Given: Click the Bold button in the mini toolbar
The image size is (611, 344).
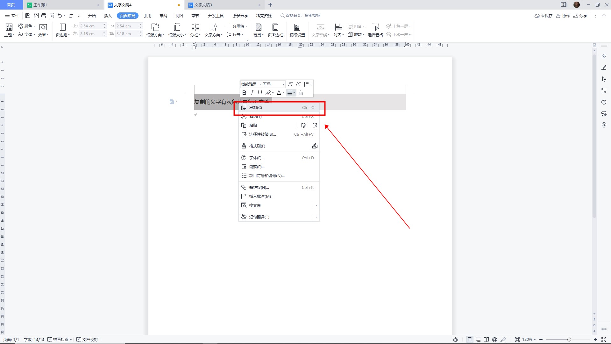Looking at the screenshot, I should point(244,93).
